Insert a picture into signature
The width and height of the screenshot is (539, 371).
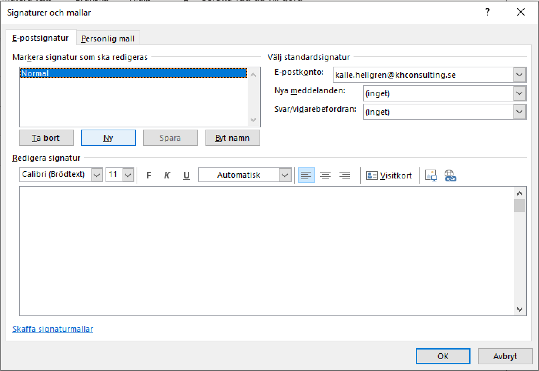coord(431,175)
